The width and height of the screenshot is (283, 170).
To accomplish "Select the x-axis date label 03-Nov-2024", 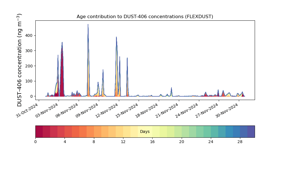I will [47, 110].
